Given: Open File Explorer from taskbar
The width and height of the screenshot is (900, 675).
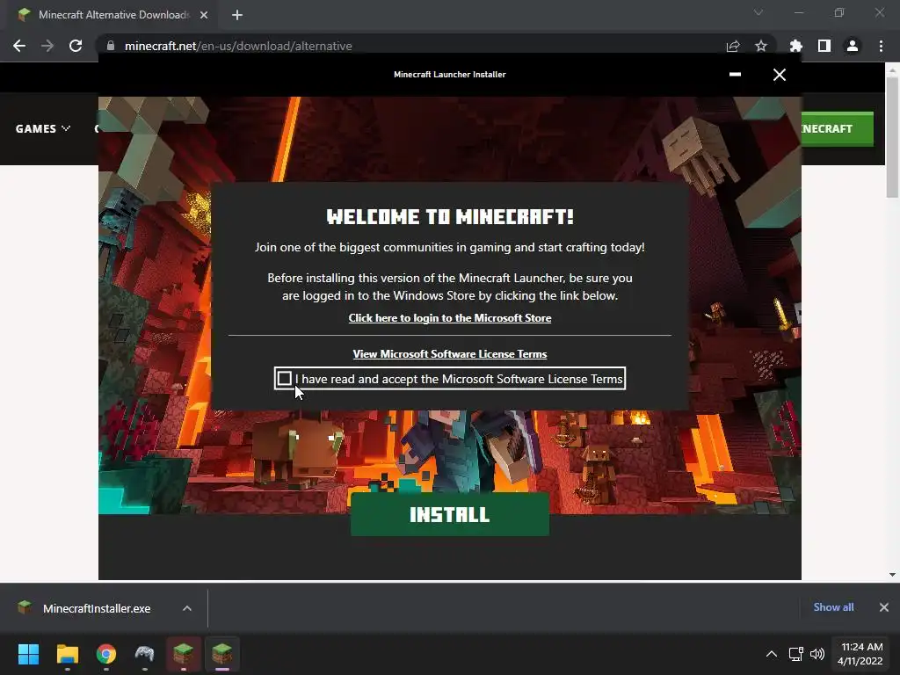Looking at the screenshot, I should click(67, 654).
